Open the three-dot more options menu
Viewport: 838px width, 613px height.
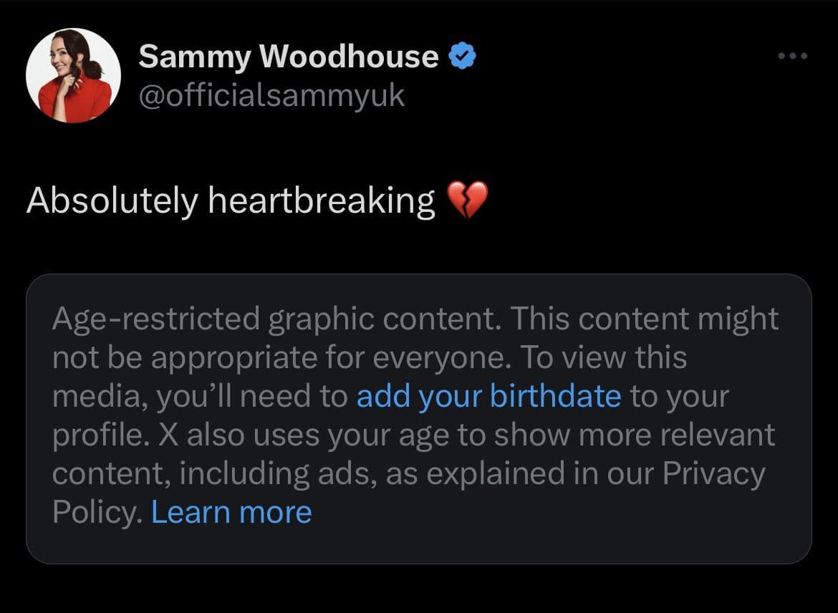(x=793, y=56)
